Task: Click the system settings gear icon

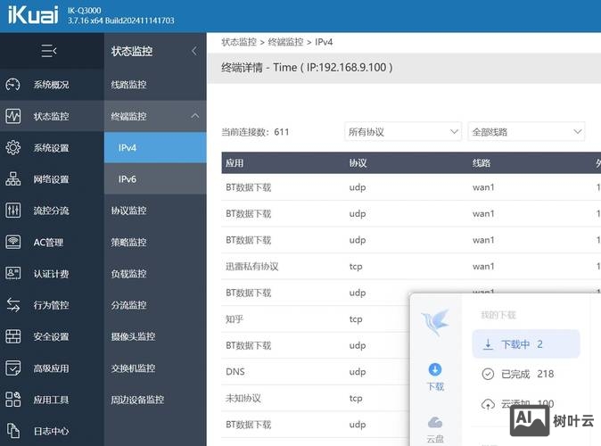Action: pos(13,148)
